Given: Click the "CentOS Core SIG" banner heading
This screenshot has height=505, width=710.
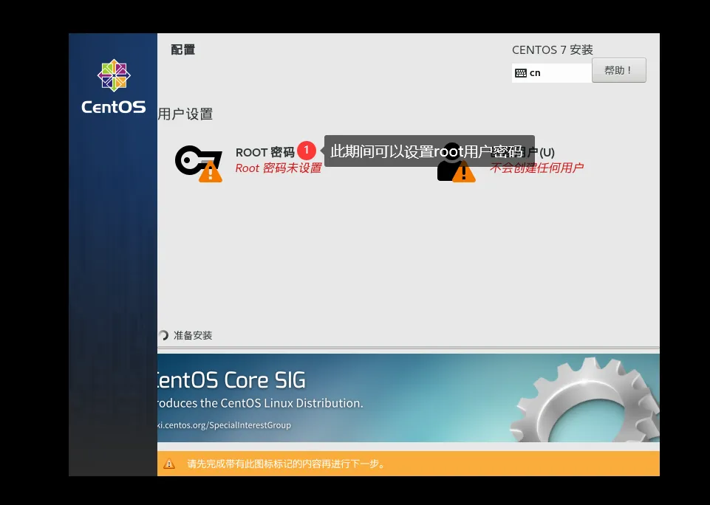Looking at the screenshot, I should (231, 380).
